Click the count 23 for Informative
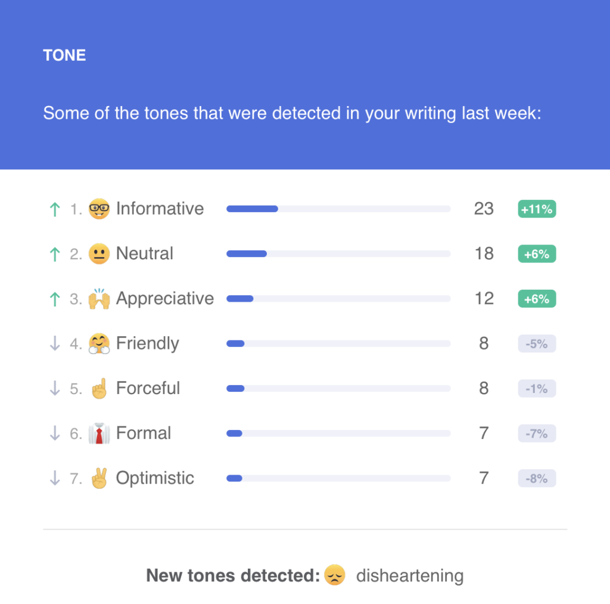Screen dimensions: 610x604 484,209
